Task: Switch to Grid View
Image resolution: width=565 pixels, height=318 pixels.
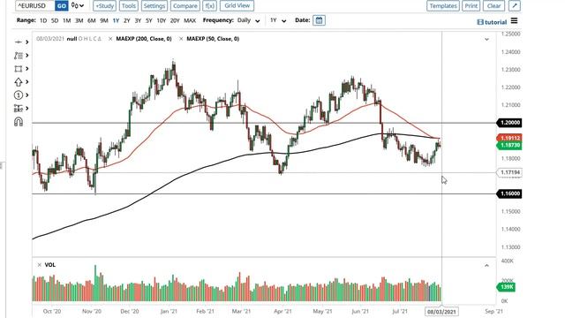Action: (237, 6)
